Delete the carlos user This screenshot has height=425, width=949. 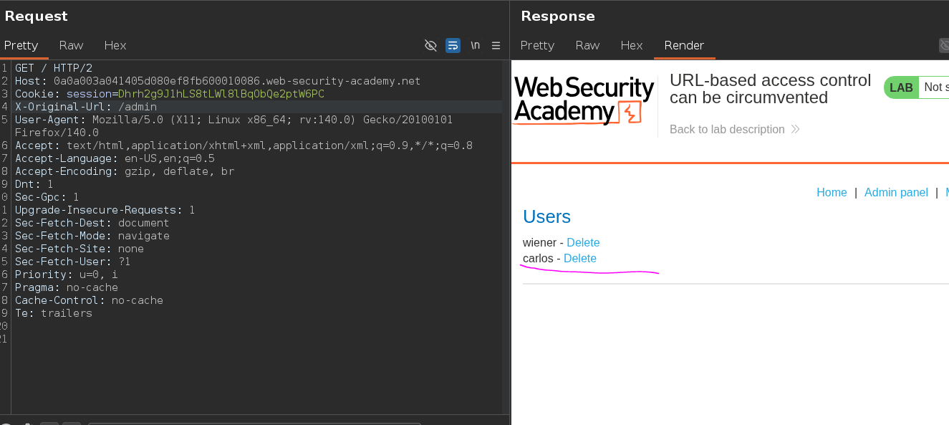coord(580,258)
